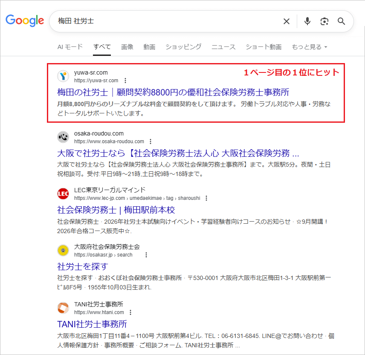Click the yuwa-sr.com site favicon

63,76
